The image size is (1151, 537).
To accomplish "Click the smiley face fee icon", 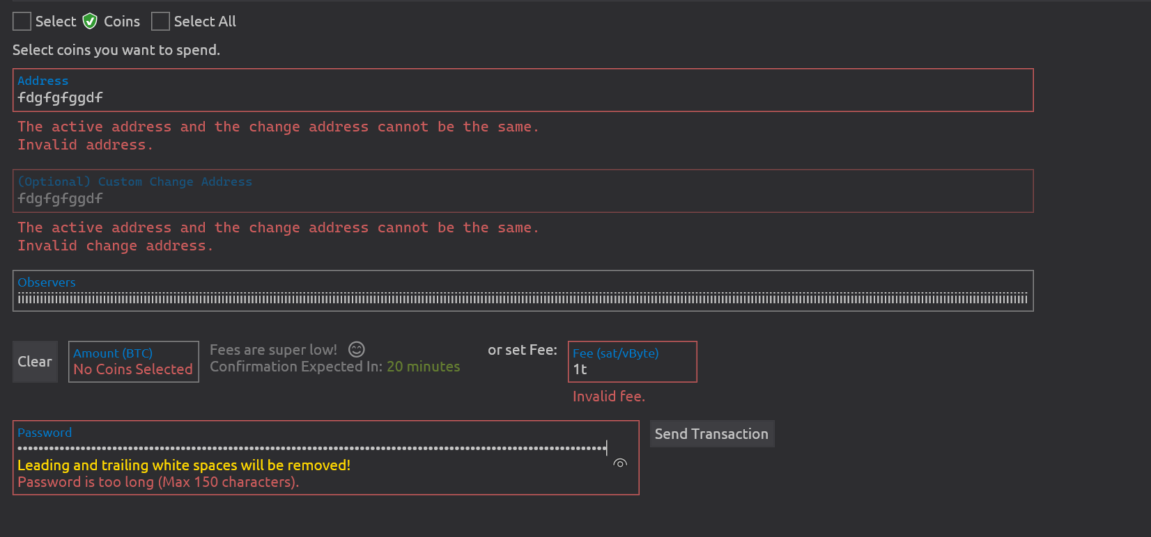I will point(357,349).
